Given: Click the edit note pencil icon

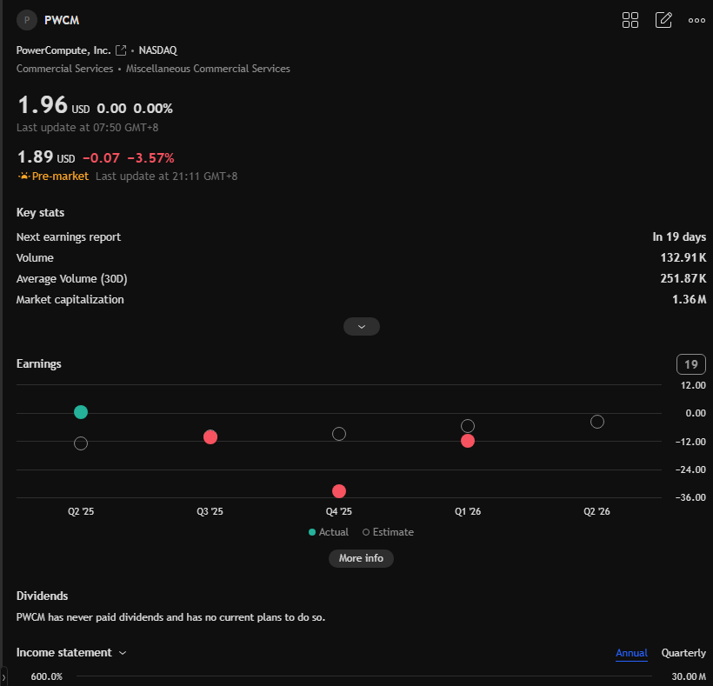Looking at the screenshot, I should pyautogui.click(x=663, y=20).
